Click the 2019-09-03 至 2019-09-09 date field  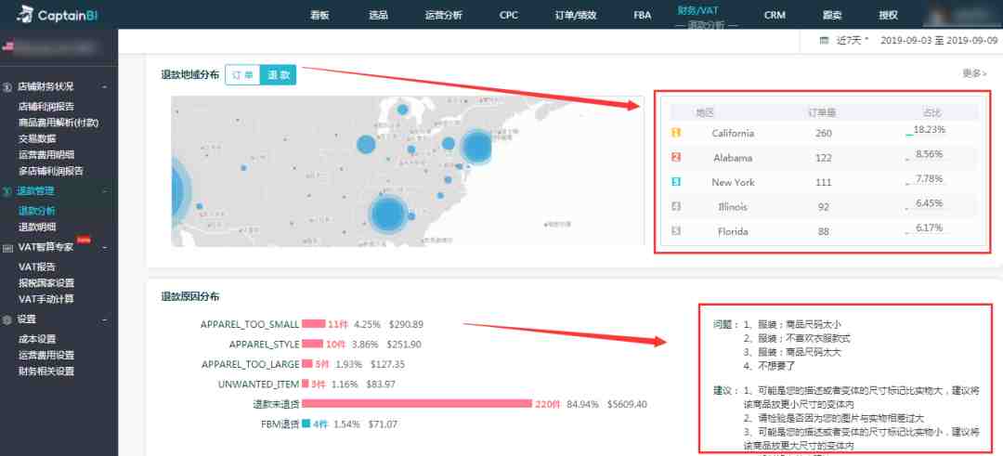[x=939, y=40]
